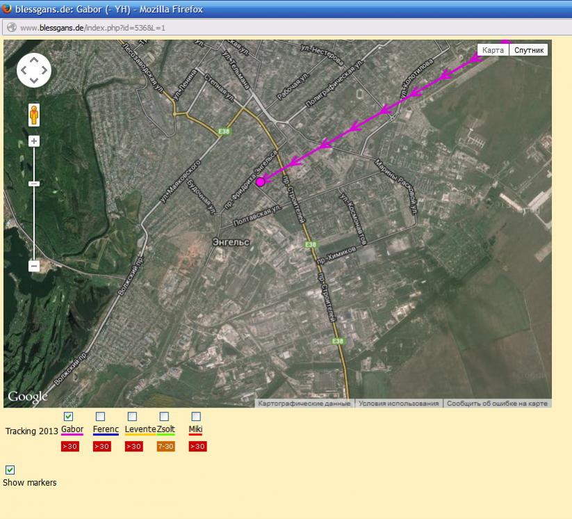This screenshot has height=519, width=572.
Task: Click the zoom slider handle
Action: point(33,184)
